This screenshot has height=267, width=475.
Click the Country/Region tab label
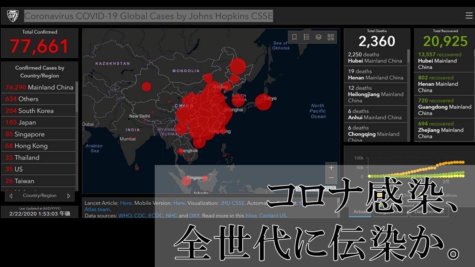click(x=40, y=196)
